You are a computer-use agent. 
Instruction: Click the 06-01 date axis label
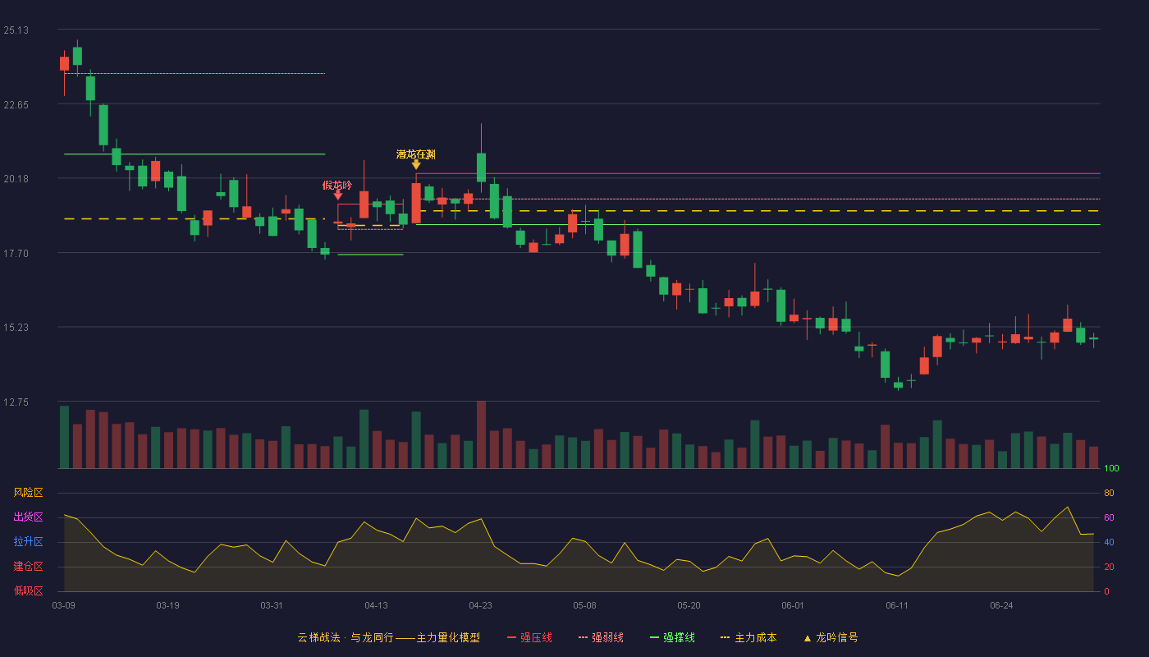click(x=793, y=605)
